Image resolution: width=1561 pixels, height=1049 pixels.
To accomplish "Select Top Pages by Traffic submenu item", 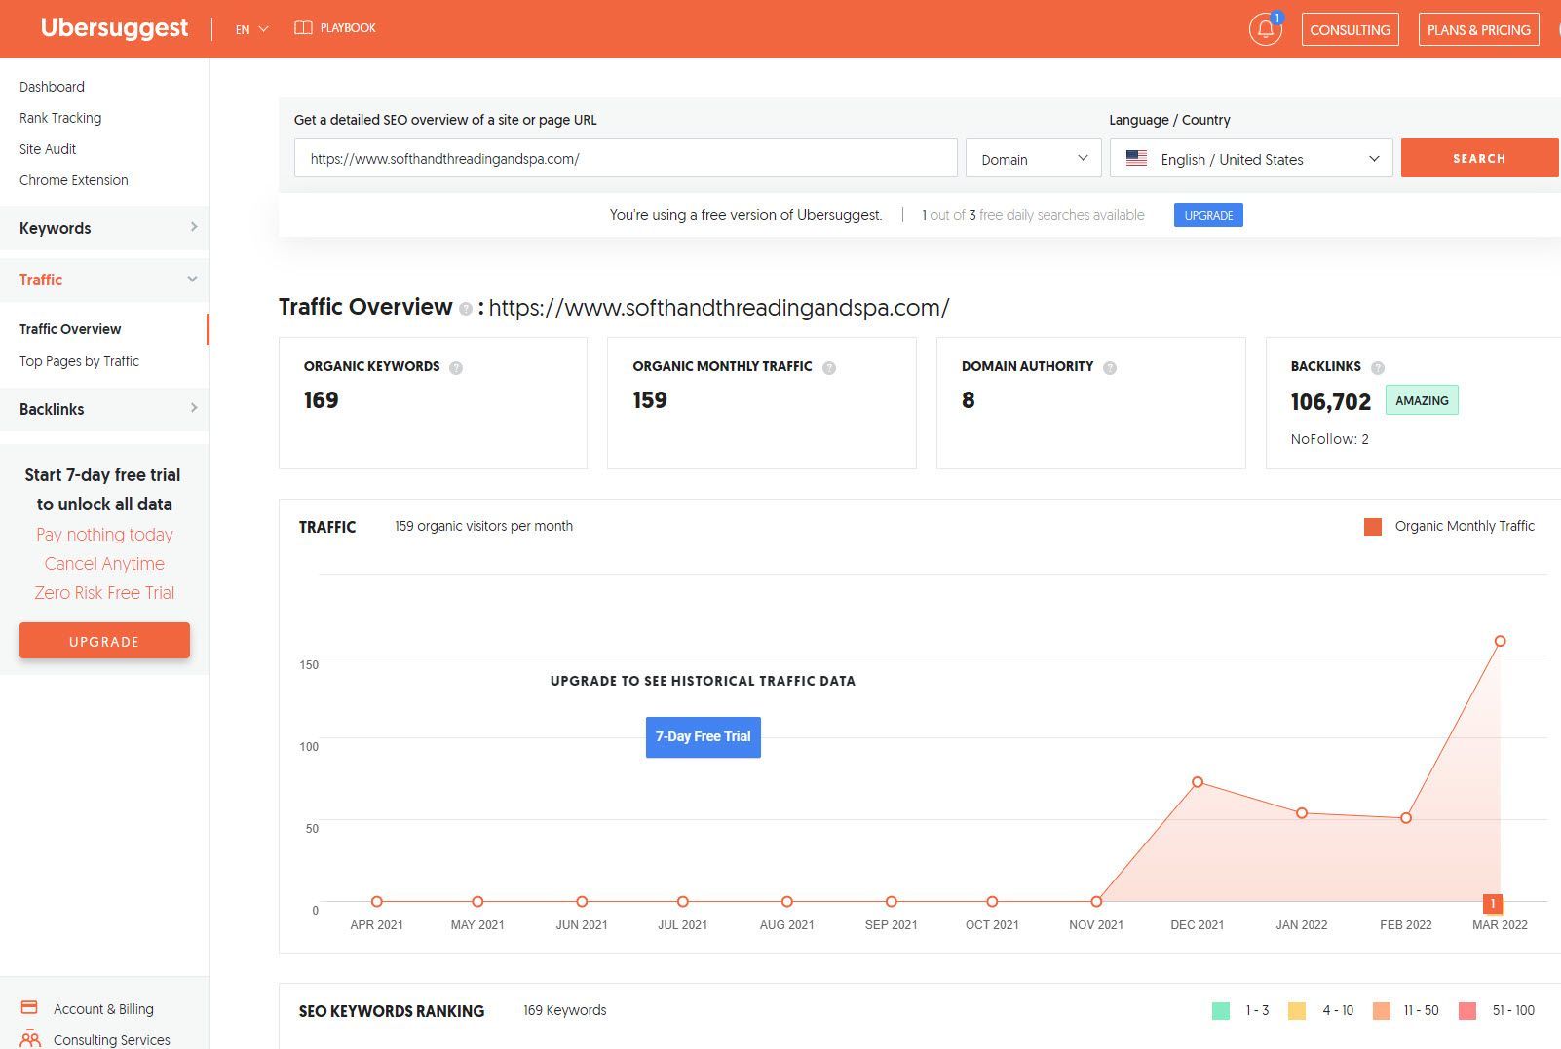I will [79, 361].
